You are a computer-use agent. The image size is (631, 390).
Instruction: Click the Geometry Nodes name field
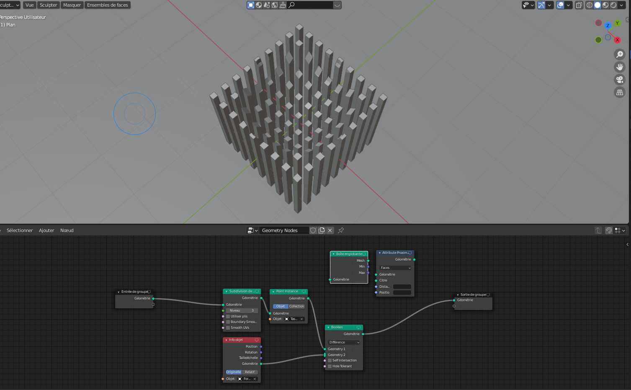284,230
